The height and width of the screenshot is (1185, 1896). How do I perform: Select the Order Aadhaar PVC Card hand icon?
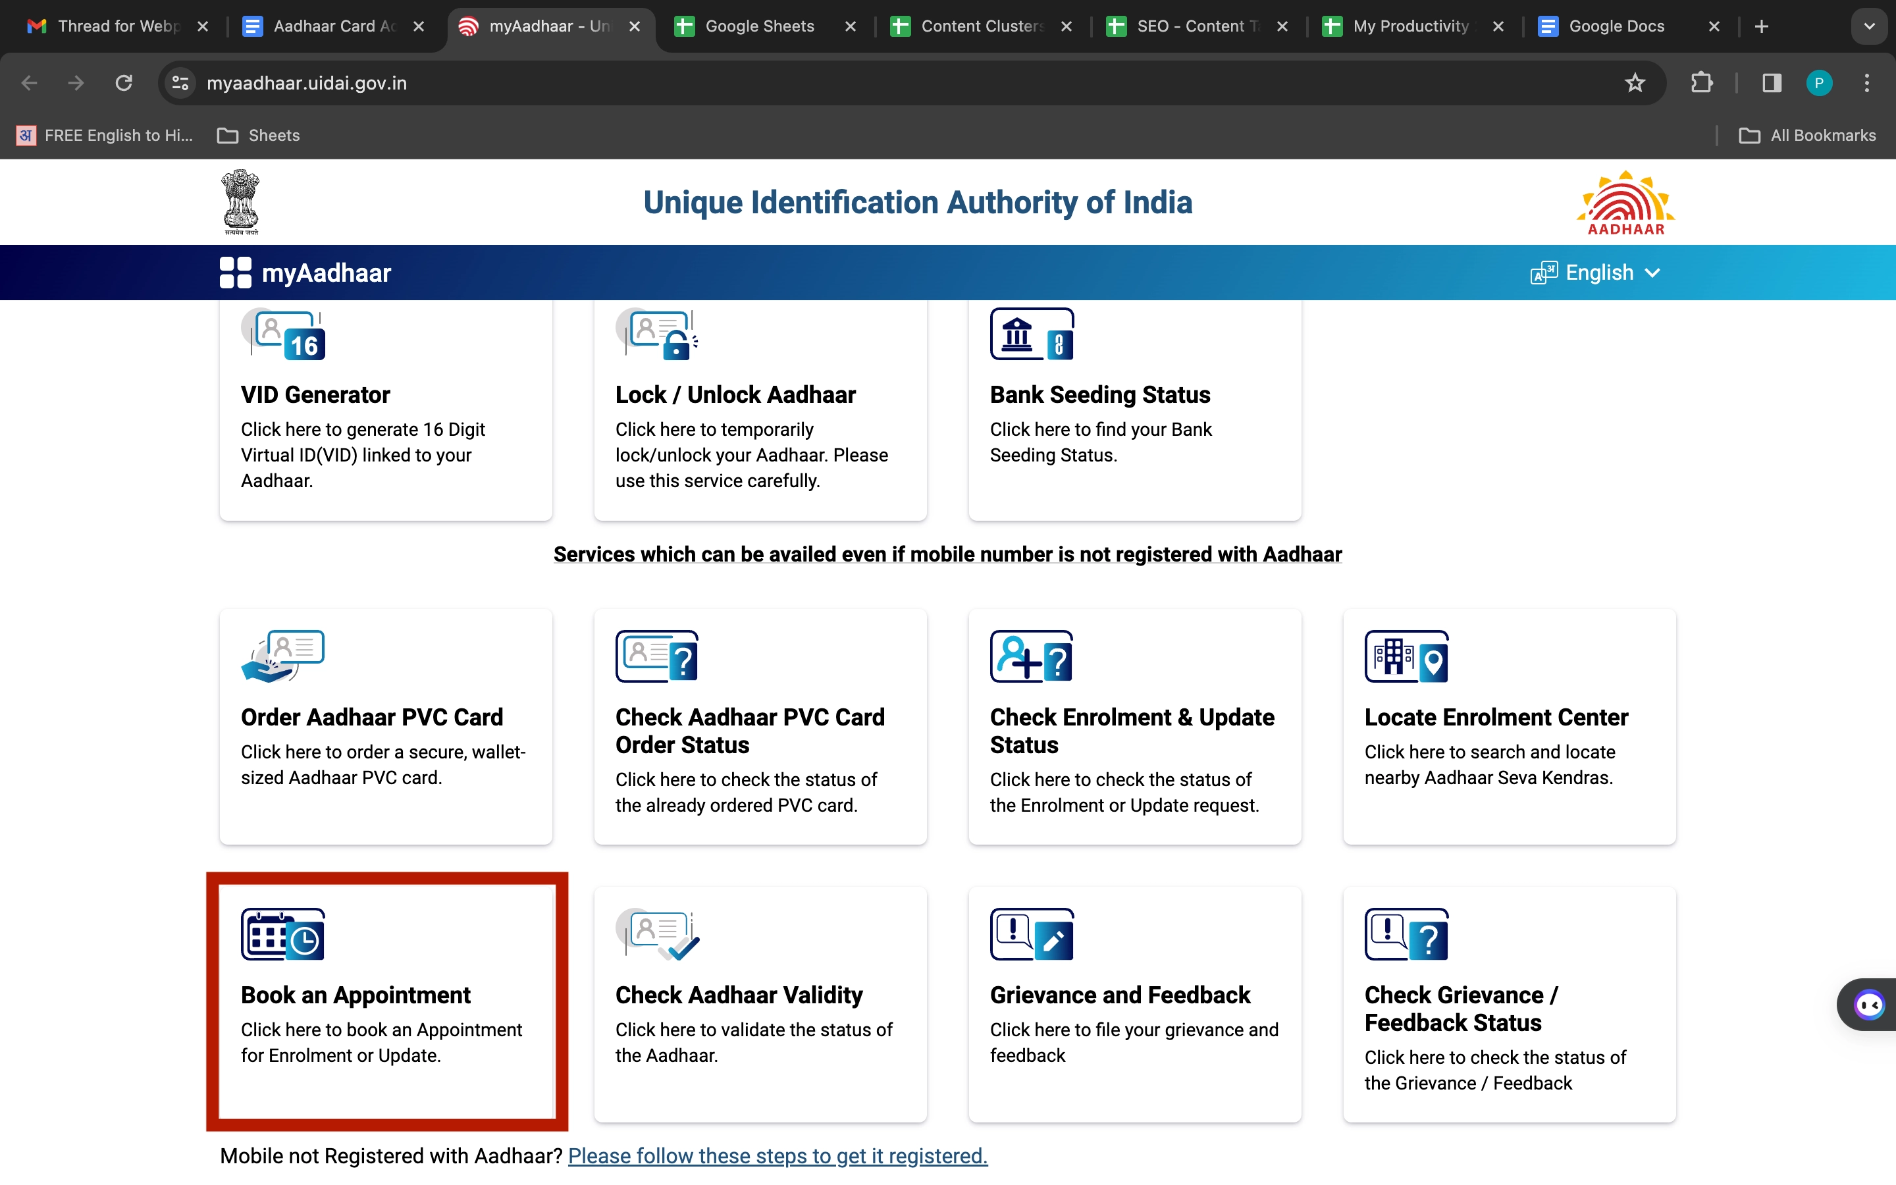coord(280,657)
